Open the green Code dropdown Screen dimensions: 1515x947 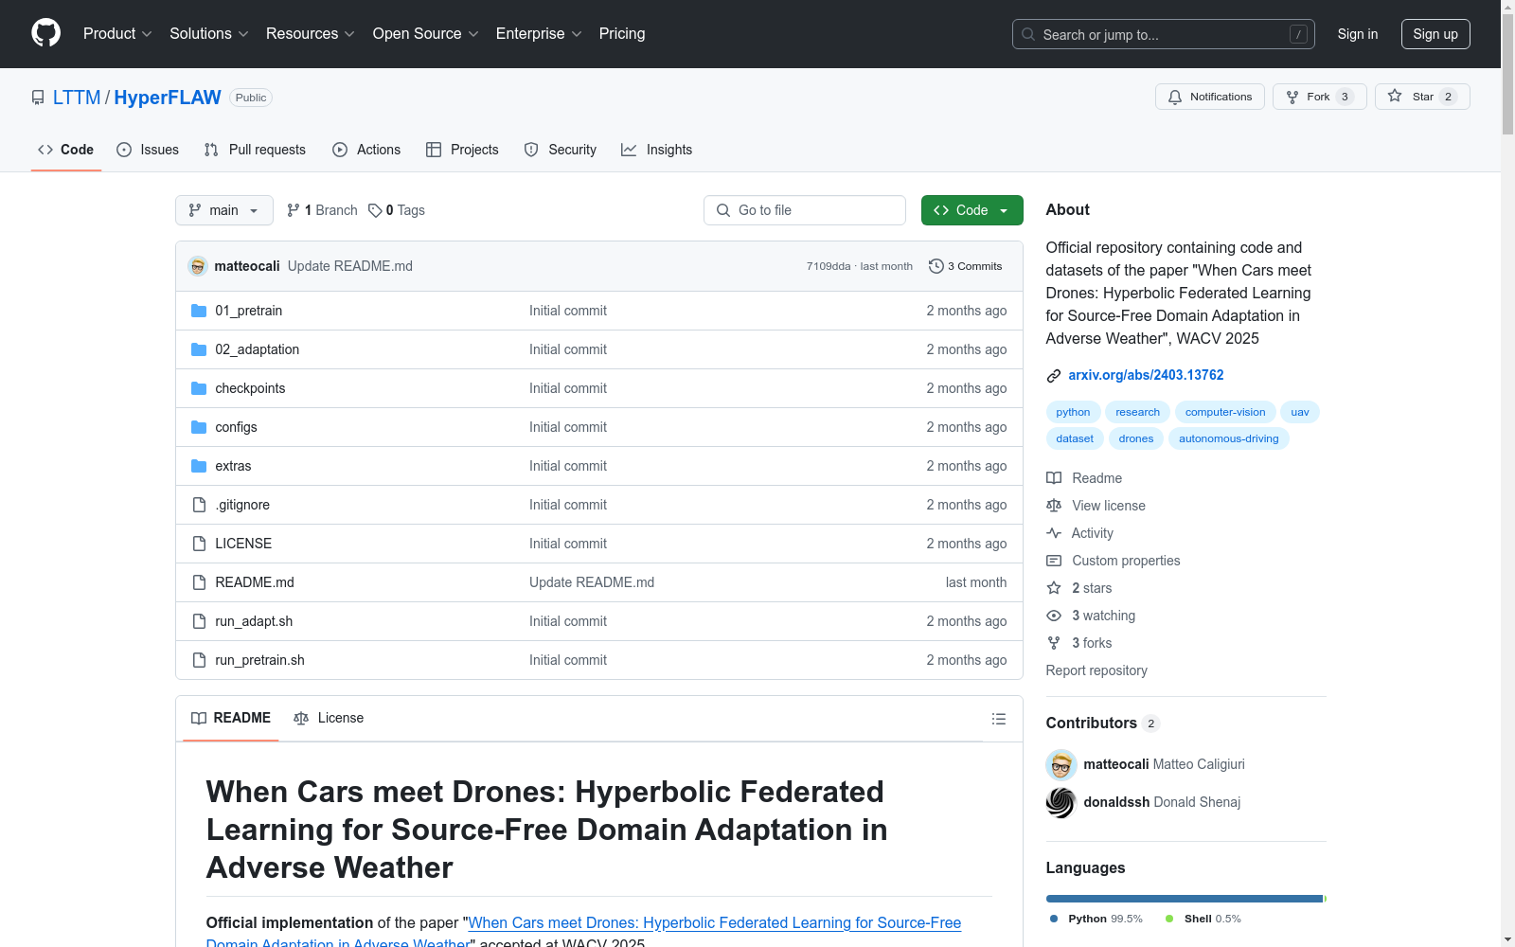click(971, 210)
